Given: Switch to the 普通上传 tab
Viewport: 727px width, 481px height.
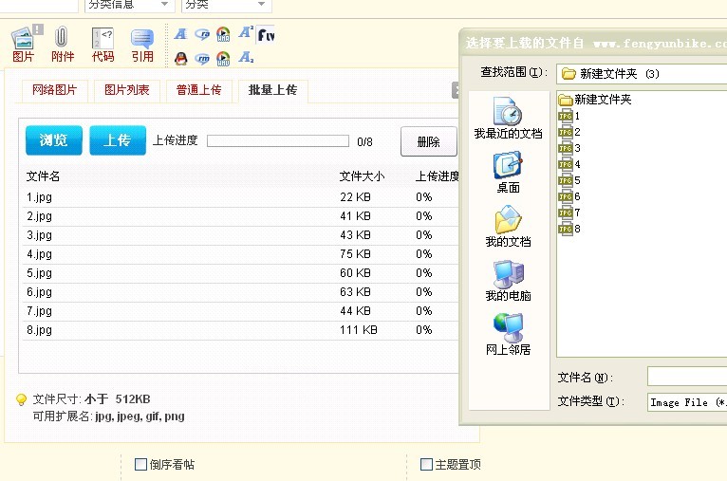Looking at the screenshot, I should pyautogui.click(x=198, y=90).
